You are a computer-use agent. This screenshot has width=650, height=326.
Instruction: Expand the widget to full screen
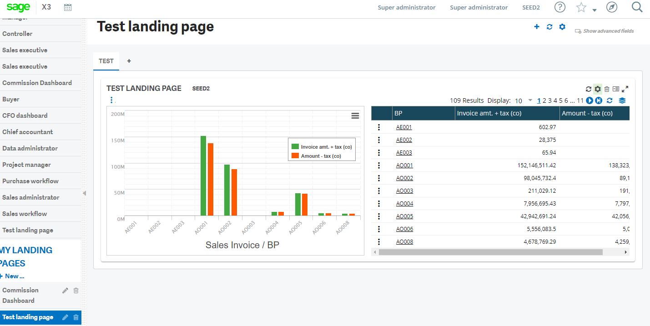pyautogui.click(x=626, y=89)
